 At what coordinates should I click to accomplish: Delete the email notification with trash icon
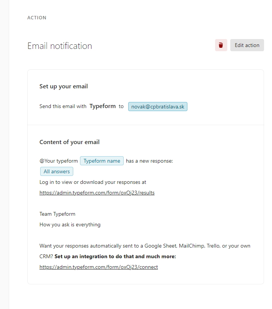point(221,45)
